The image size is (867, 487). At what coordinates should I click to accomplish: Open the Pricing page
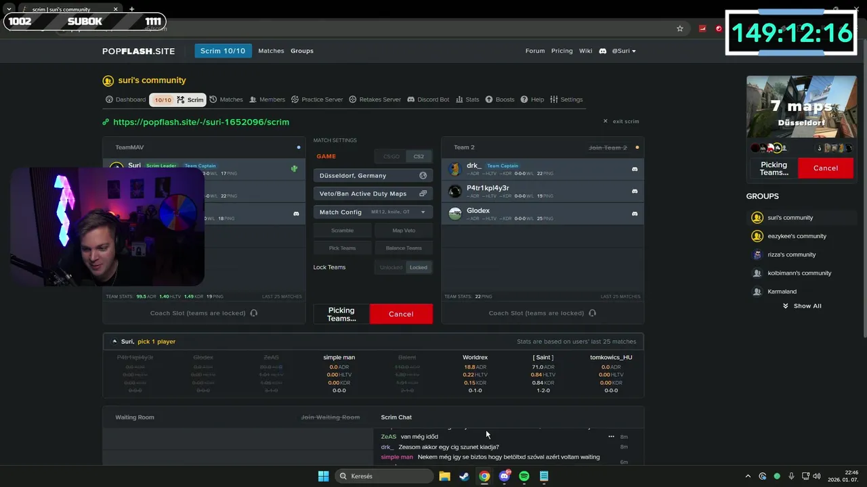point(562,51)
